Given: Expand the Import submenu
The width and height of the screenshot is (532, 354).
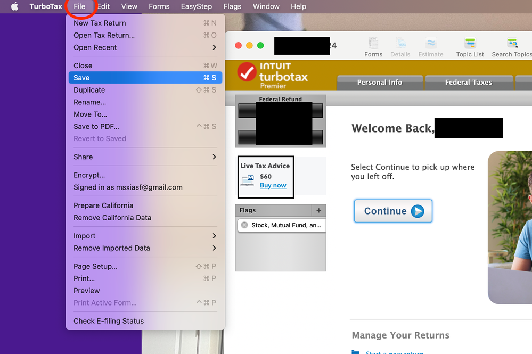Looking at the screenshot, I should (x=145, y=236).
